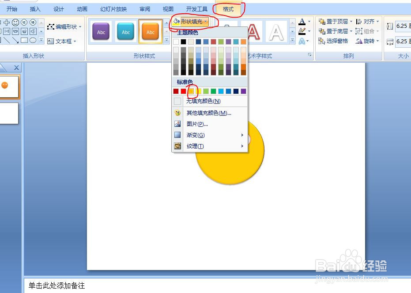Expand the shapes gallery more button
This screenshot has height=293, width=411.
tap(41, 40)
